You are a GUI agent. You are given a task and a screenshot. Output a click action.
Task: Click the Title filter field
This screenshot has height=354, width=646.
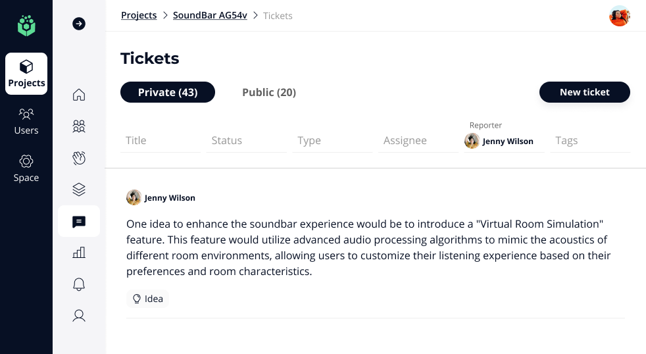161,141
